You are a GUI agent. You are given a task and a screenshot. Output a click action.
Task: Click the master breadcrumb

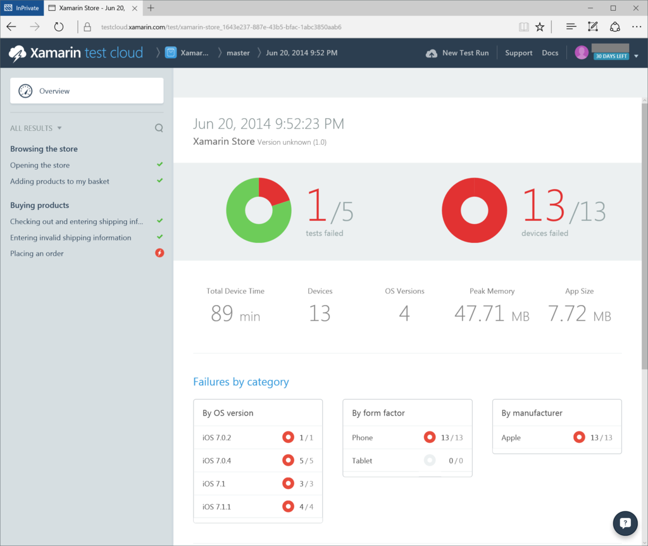[x=238, y=53]
